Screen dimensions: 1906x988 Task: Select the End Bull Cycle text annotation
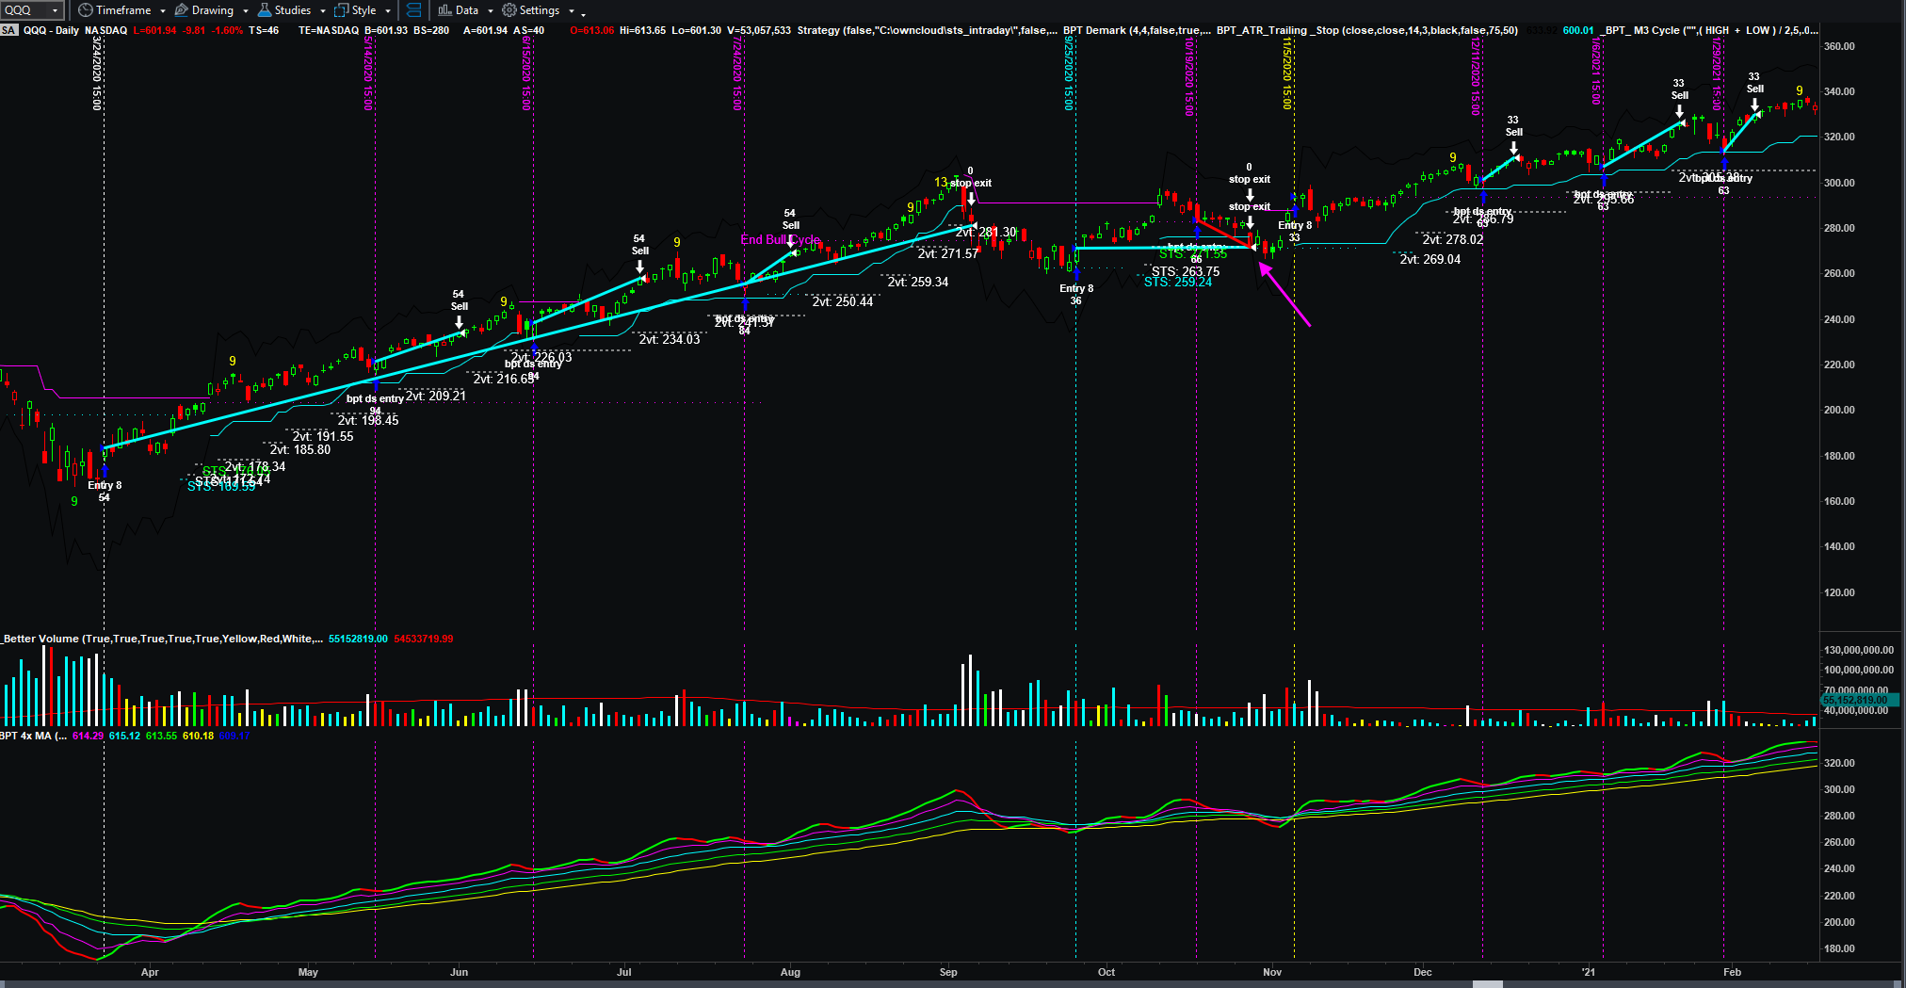[x=779, y=240]
